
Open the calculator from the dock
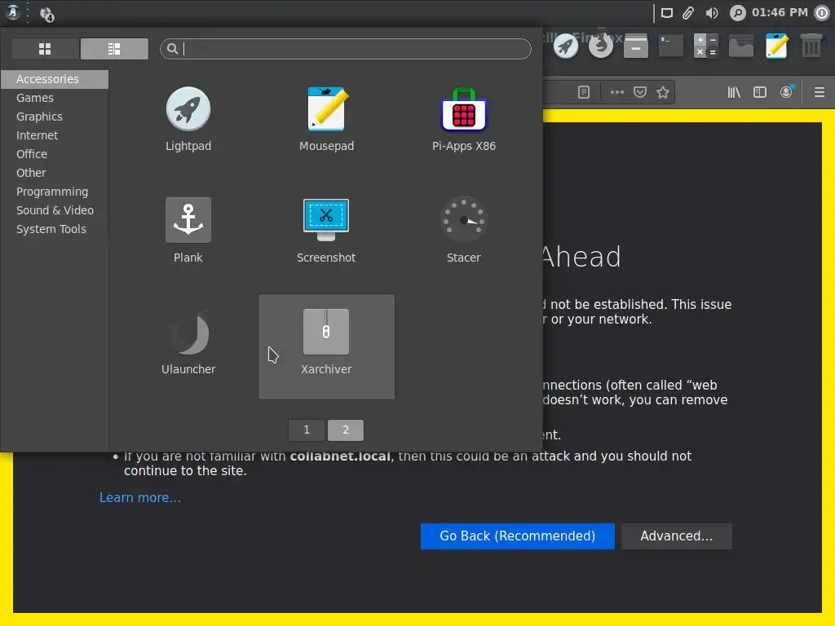[706, 46]
